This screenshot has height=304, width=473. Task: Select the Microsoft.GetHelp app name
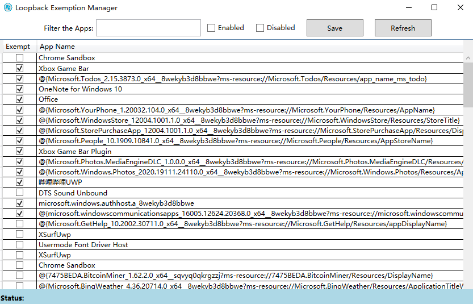(243, 224)
